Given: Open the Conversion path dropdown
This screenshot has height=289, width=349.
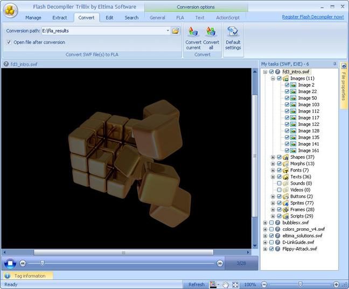Looking at the screenshot, I should click(x=167, y=31).
